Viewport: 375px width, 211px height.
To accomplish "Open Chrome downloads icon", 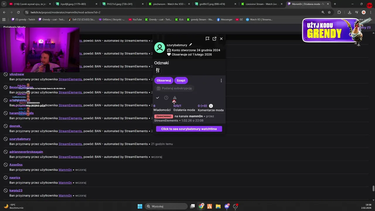I will 350,12.
